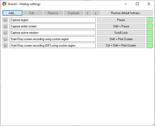Viewport: 155px width, 126px height.
Task: Click green status square for Capture active window
Action: click(150, 33)
